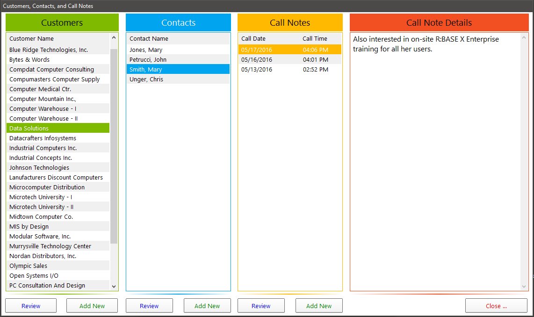
Task: Select the 05/13/2016 call entry
Action: [x=257, y=69]
